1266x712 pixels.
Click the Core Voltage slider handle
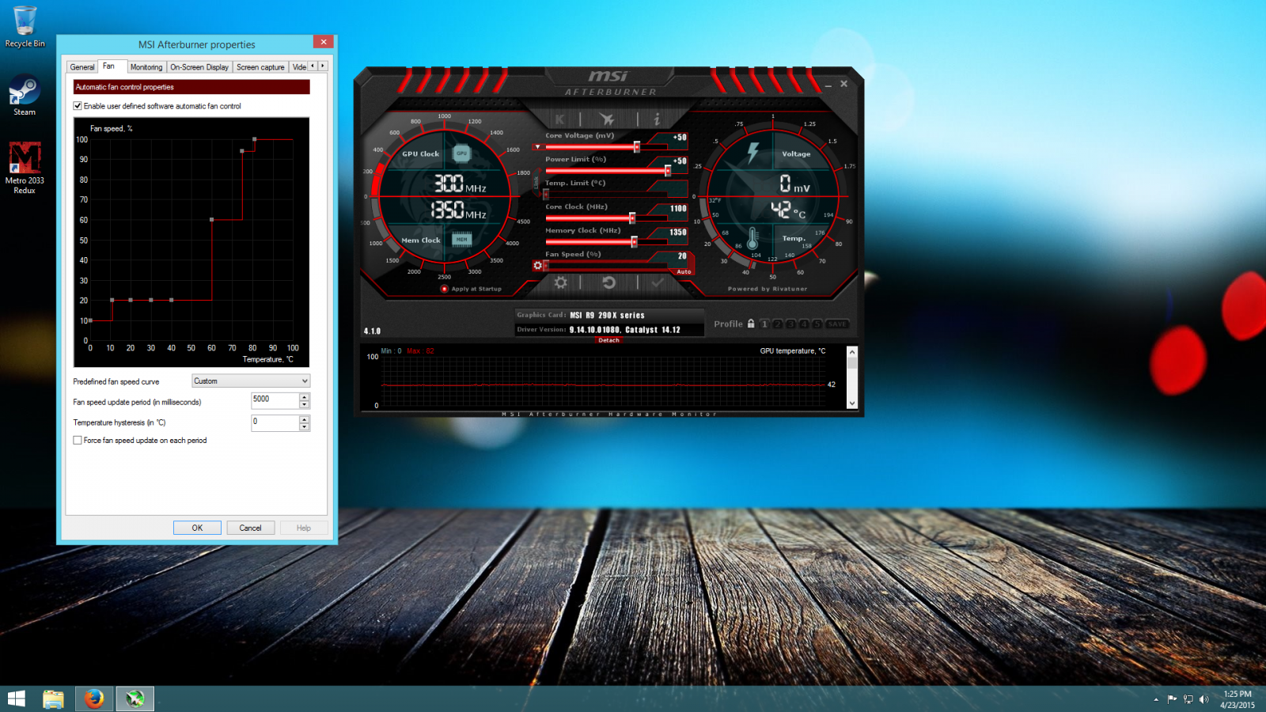pyautogui.click(x=636, y=146)
